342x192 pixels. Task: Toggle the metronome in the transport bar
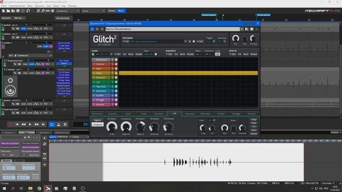58,124
